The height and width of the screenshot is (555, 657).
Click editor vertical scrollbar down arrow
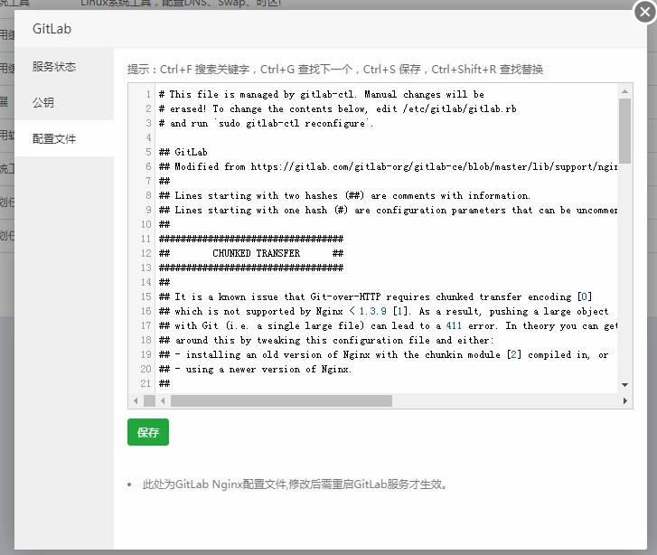pos(624,384)
